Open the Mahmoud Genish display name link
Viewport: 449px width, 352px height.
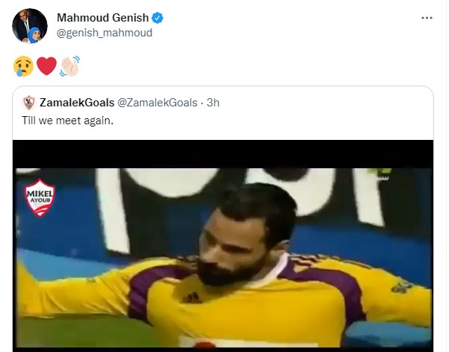[104, 18]
